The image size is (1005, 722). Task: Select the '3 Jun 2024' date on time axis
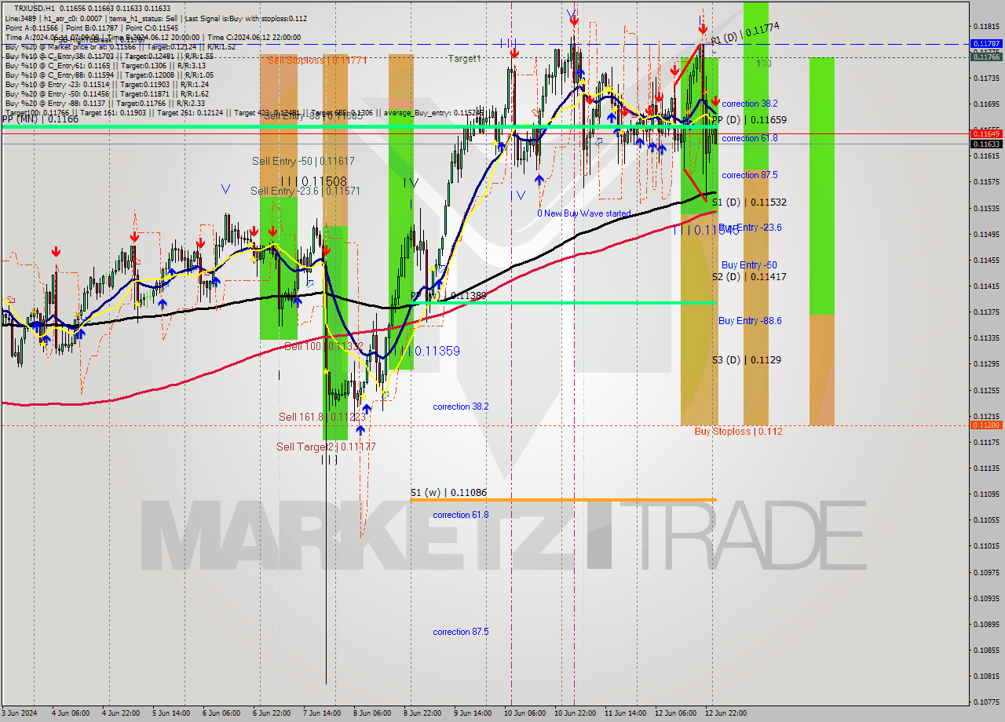(20, 713)
